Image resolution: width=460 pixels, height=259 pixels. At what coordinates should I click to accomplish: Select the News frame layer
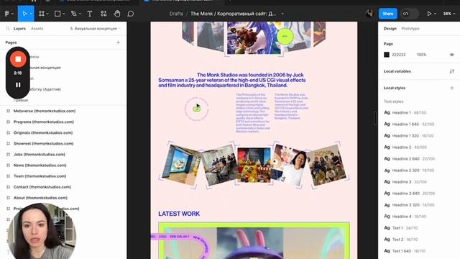point(40,165)
